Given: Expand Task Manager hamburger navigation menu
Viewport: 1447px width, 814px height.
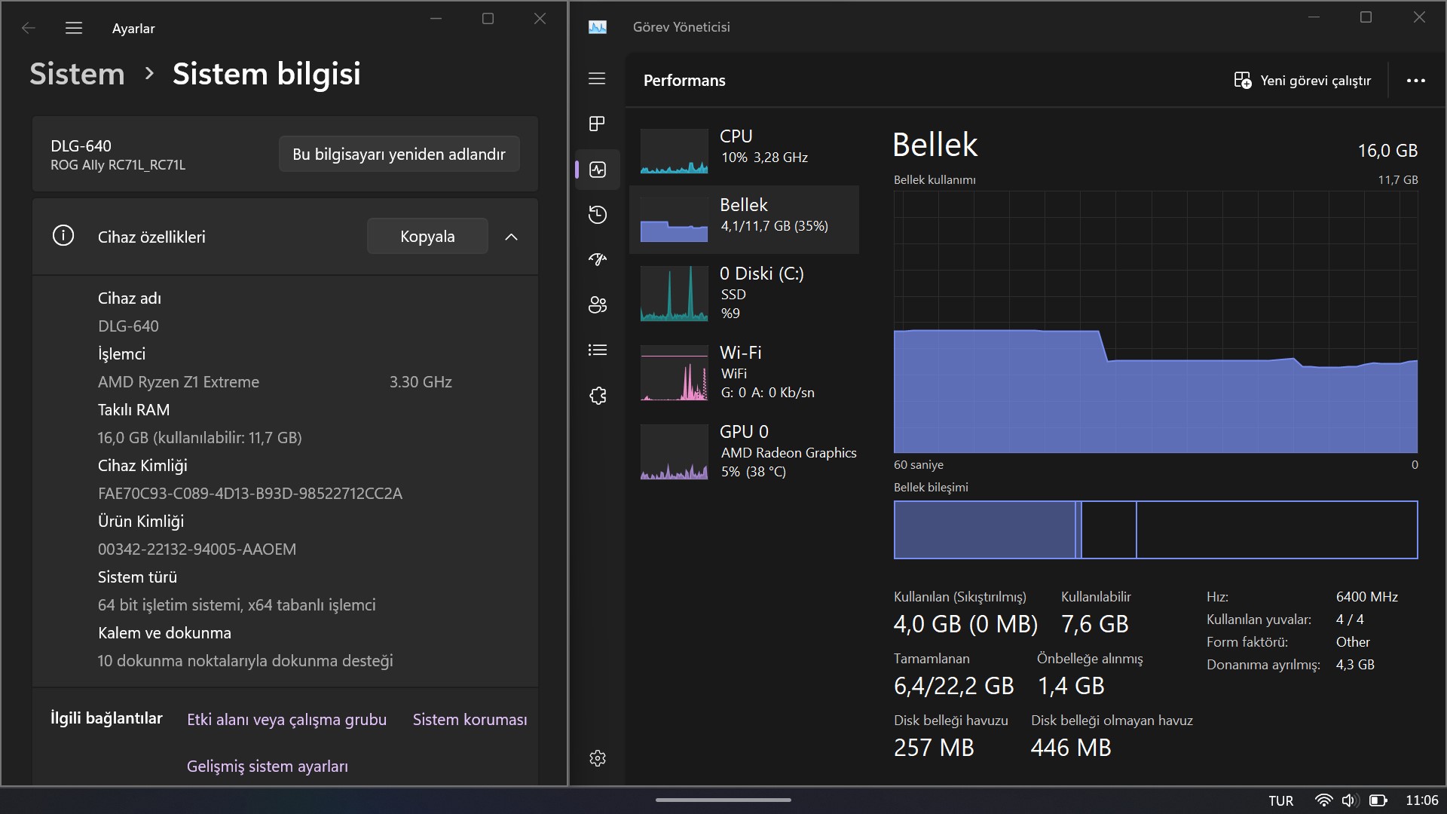Looking at the screenshot, I should (x=597, y=78).
